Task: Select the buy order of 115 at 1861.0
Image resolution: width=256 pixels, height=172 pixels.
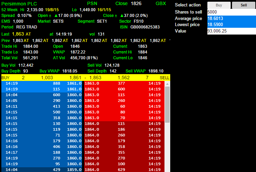Action: (x=42, y=89)
